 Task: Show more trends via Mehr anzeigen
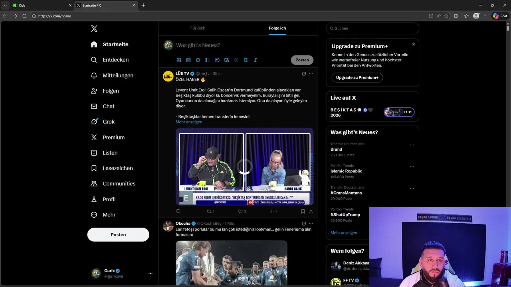click(344, 233)
